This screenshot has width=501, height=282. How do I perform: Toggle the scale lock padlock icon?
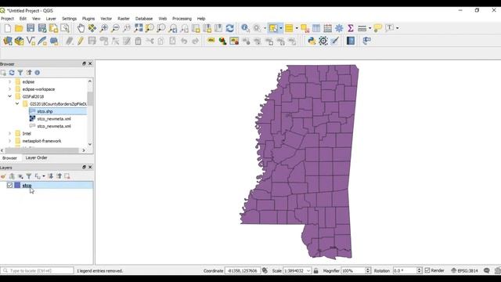point(316,270)
